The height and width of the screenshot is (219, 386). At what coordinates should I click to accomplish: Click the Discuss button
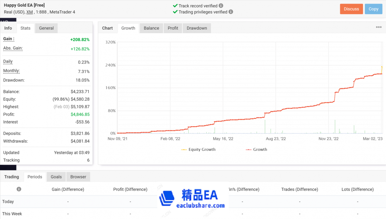351,9
